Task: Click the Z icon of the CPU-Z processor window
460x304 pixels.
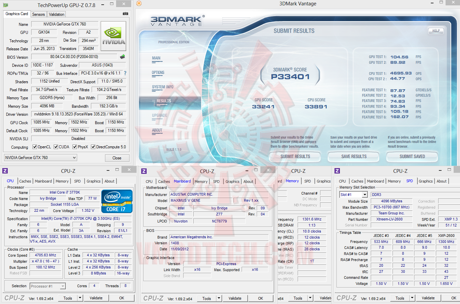Action: click(x=5, y=171)
